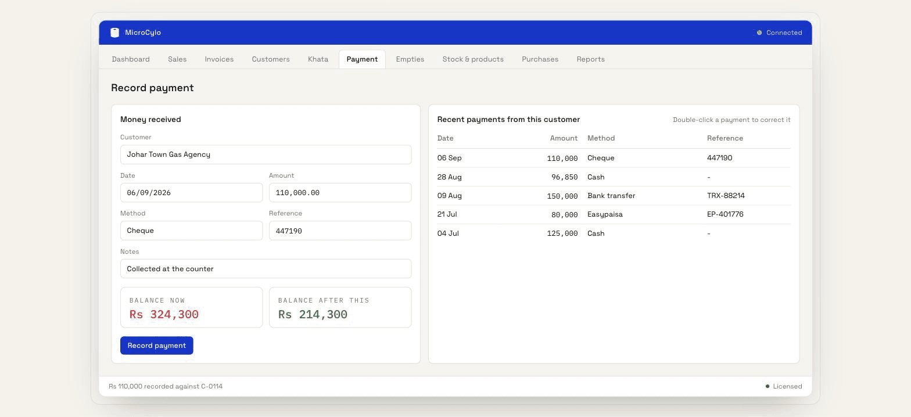Open the Purchases tab
Image resolution: width=911 pixels, height=417 pixels.
pyautogui.click(x=540, y=59)
